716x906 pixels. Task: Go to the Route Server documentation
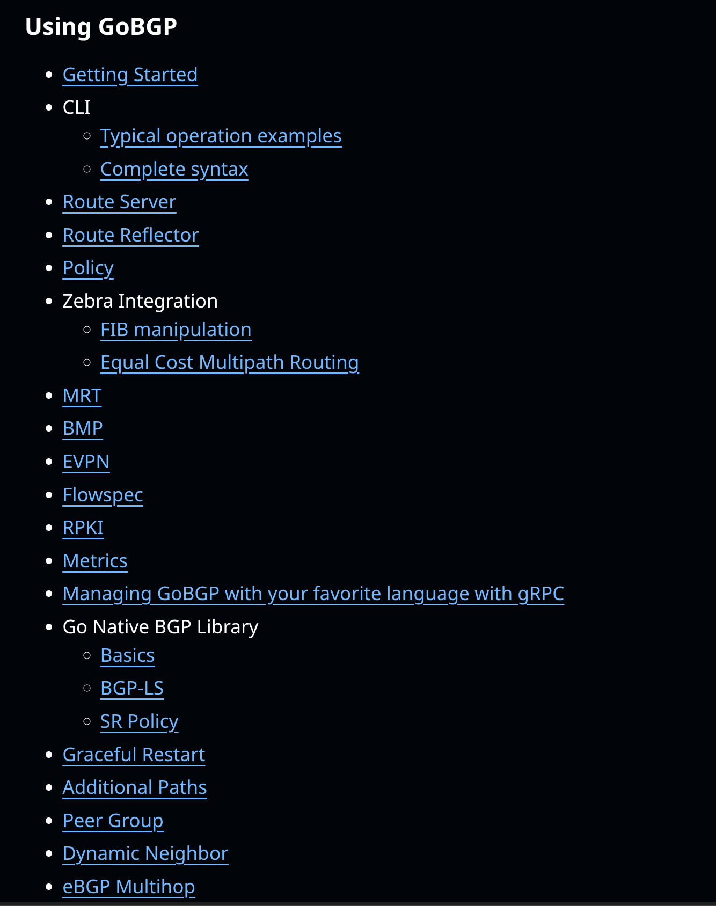[119, 202]
